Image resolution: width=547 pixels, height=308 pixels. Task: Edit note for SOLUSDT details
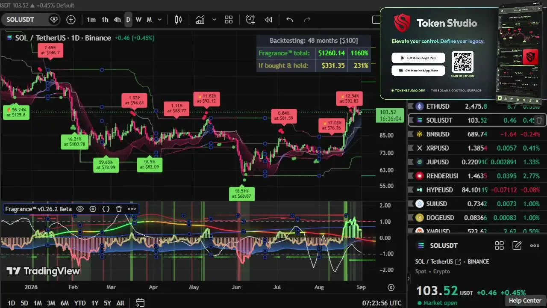[517, 246]
